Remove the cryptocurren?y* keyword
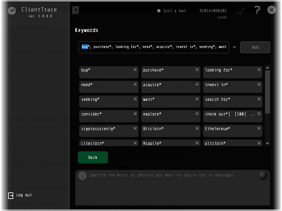282x211 pixels. point(135,128)
